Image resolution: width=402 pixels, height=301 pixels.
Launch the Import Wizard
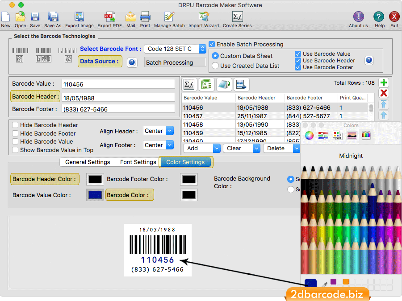click(x=204, y=17)
